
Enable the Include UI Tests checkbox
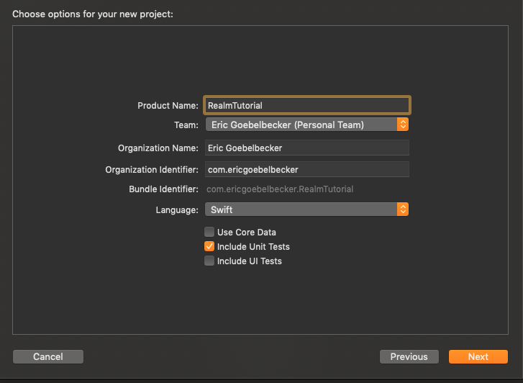click(209, 261)
